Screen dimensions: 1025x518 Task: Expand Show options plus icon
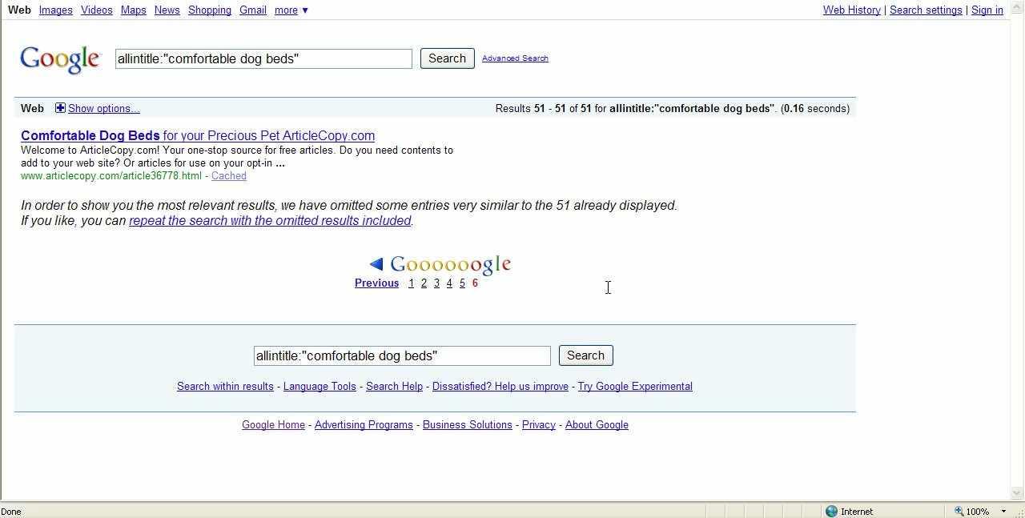tap(60, 108)
